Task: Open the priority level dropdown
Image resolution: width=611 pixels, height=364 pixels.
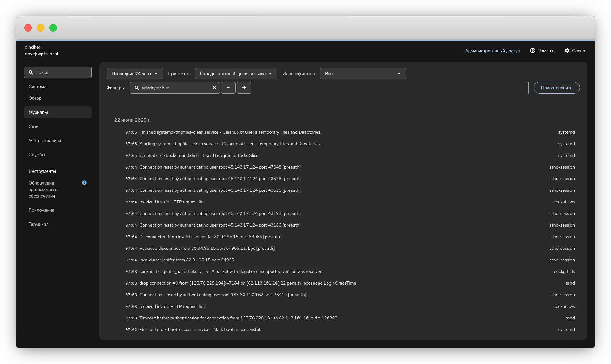Action: point(236,74)
